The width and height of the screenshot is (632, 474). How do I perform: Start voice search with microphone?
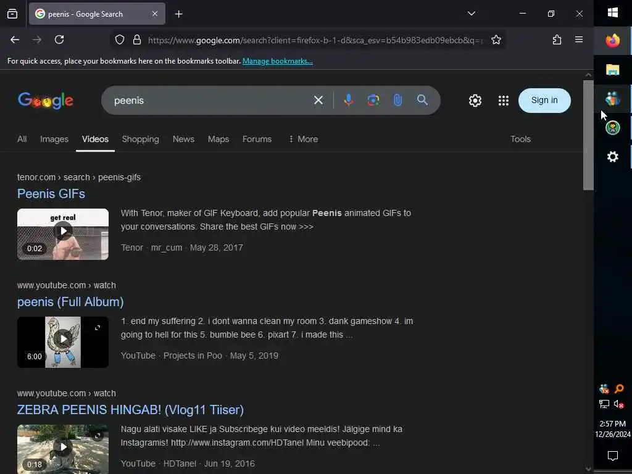pyautogui.click(x=349, y=100)
